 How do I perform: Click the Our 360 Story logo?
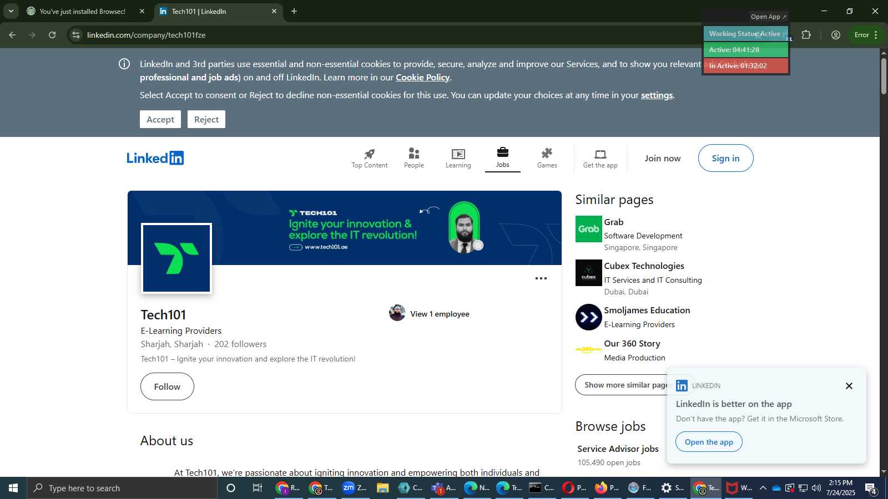(x=588, y=349)
